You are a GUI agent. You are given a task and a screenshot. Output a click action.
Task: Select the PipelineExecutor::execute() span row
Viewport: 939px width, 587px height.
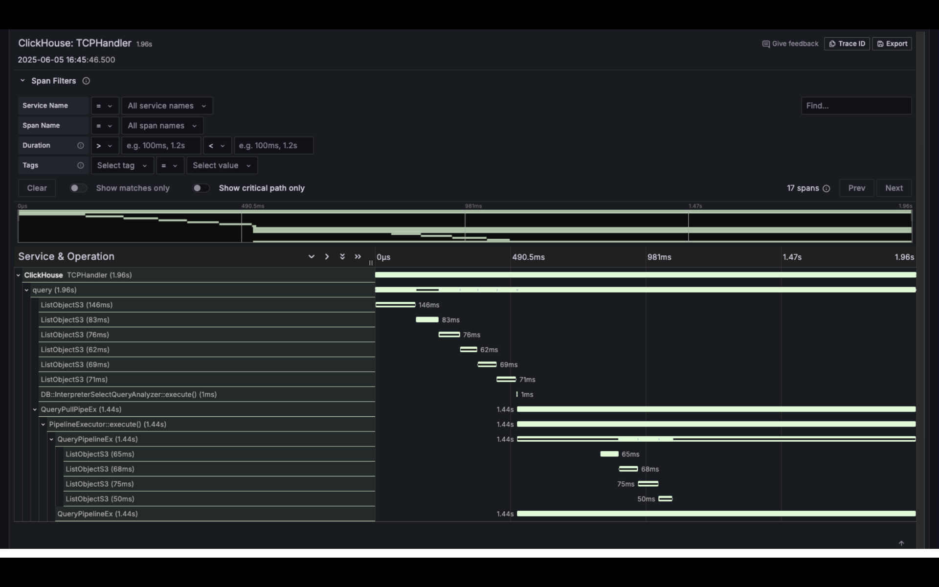click(107, 424)
